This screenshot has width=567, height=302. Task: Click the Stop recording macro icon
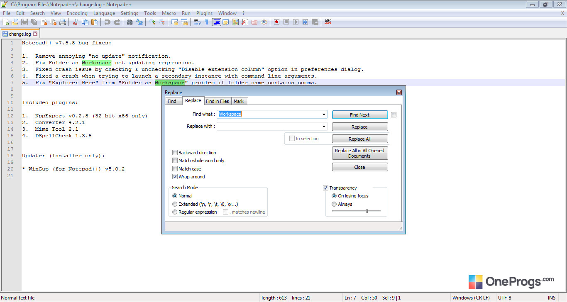tap(286, 22)
